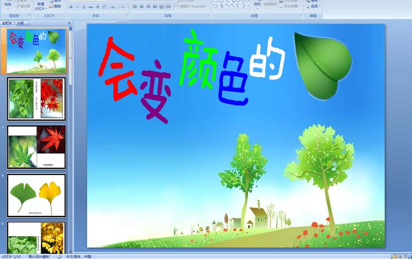The width and height of the screenshot is (412, 259).
Task: Select the arc shape in shapes gallery
Action: click(x=227, y=6)
